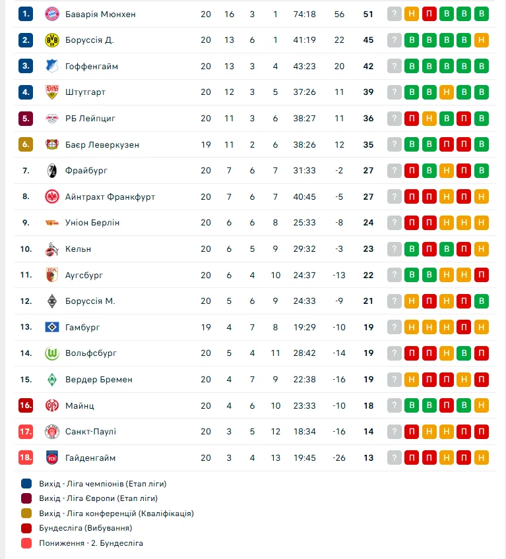Open the Штутгарт team page
Viewport: 506px width, 559px height.
click(85, 92)
